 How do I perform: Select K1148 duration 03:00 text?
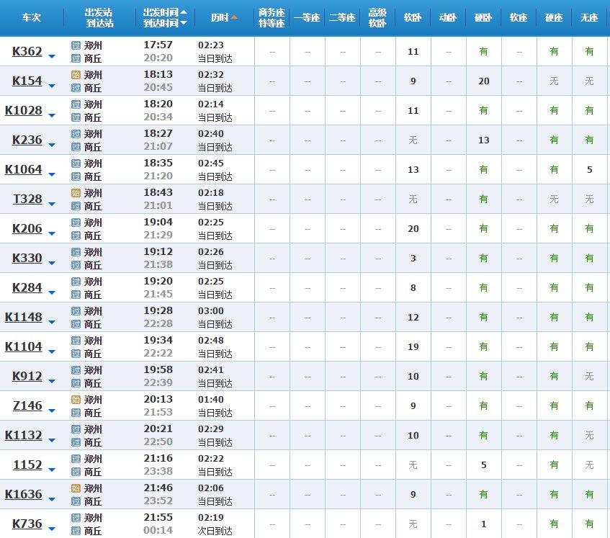coord(211,311)
